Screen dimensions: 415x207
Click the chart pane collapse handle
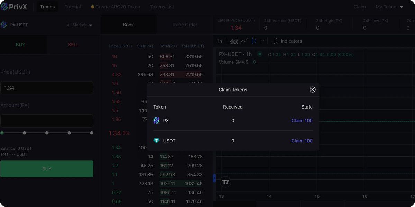click(214, 178)
